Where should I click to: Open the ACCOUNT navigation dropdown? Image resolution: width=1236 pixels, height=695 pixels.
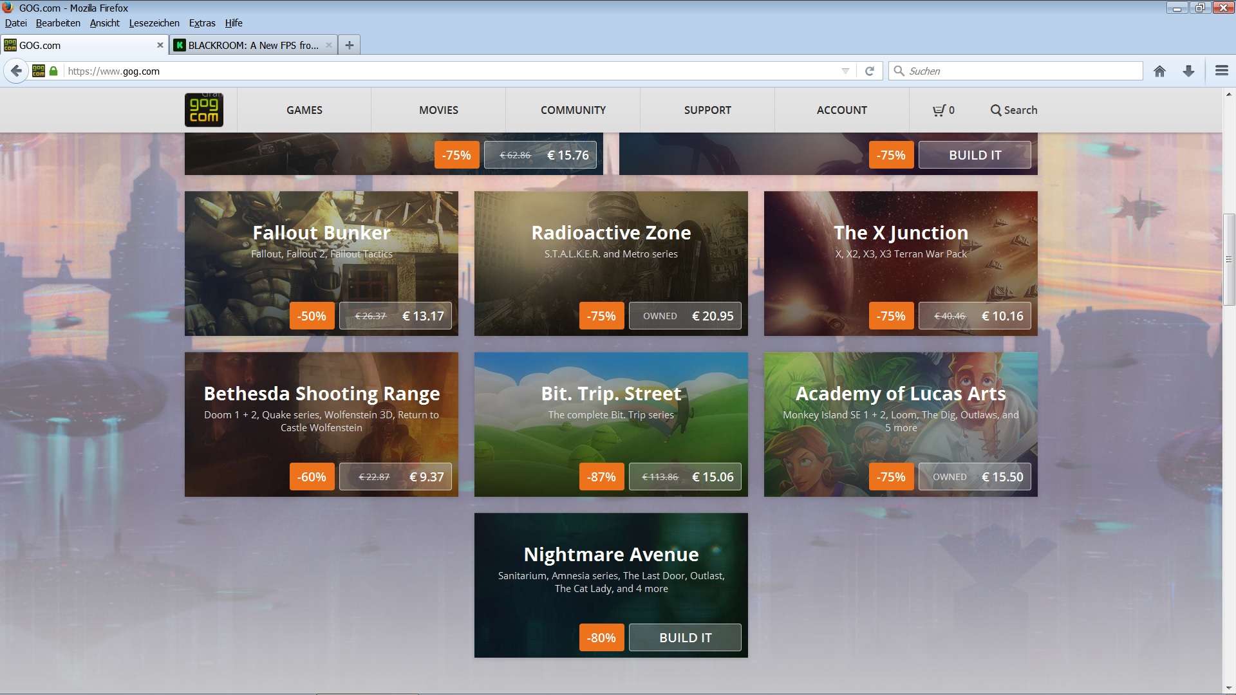(841, 110)
